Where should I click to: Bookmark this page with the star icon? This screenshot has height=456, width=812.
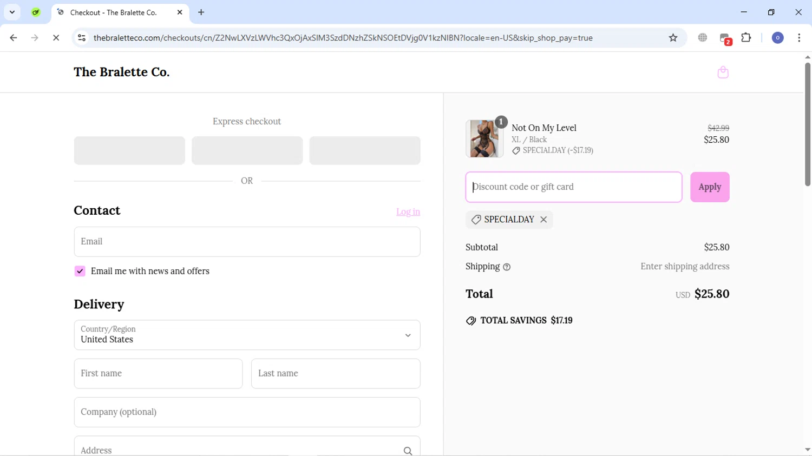tap(673, 38)
